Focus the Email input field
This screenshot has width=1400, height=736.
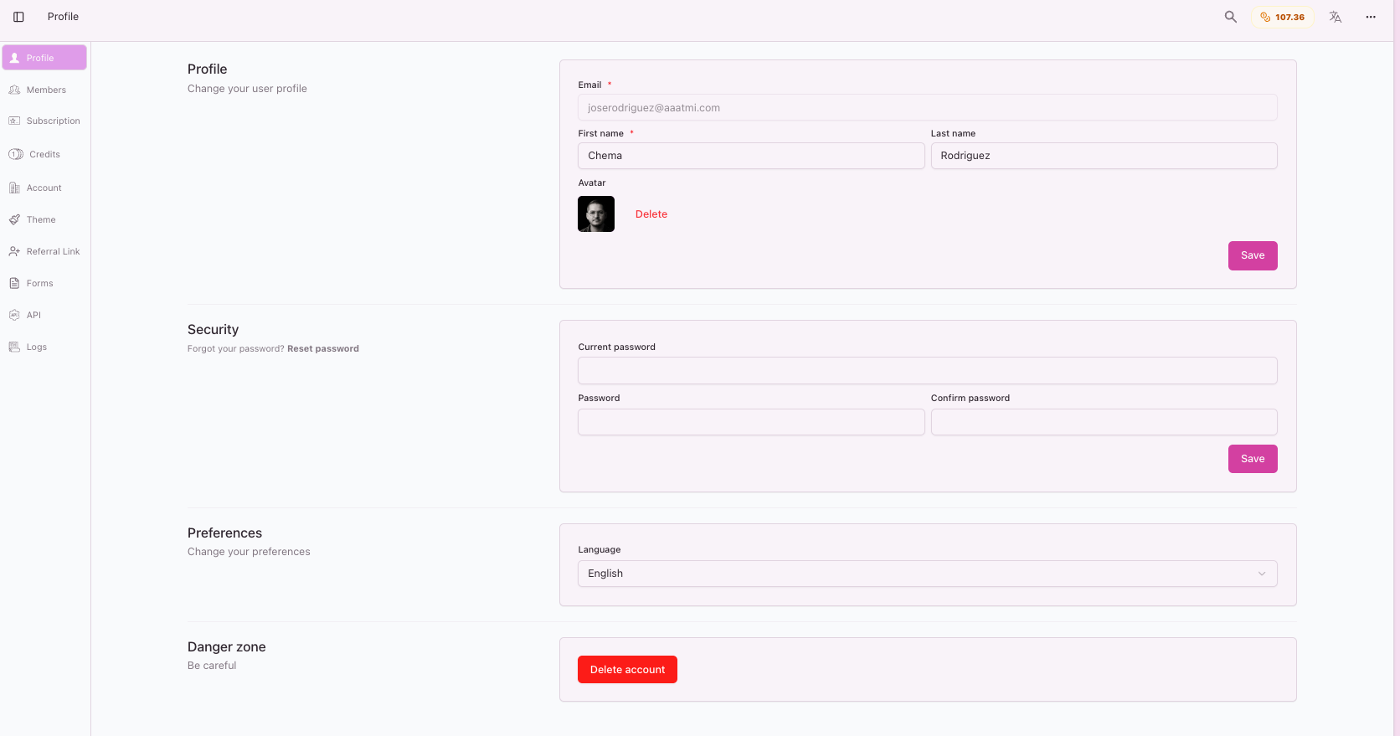pos(927,107)
